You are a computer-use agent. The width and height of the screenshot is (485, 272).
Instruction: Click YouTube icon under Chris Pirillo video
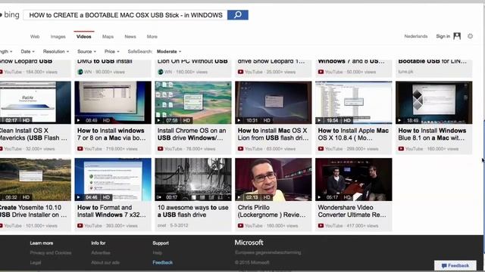(241, 226)
